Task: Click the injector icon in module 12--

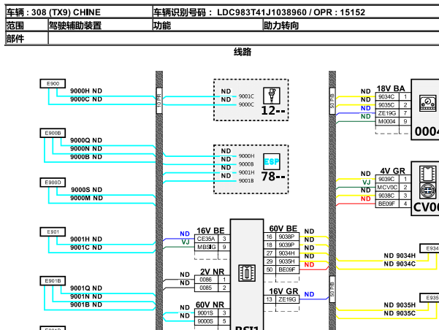Action: tap(272, 96)
